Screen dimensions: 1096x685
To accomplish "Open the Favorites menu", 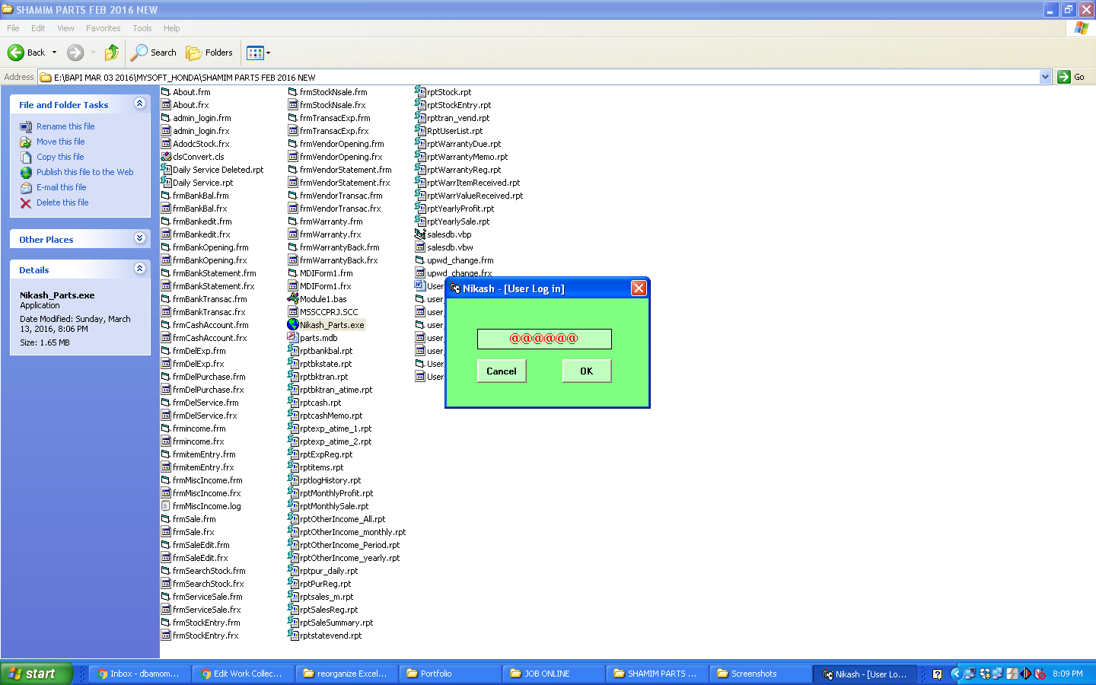I will coord(103,28).
